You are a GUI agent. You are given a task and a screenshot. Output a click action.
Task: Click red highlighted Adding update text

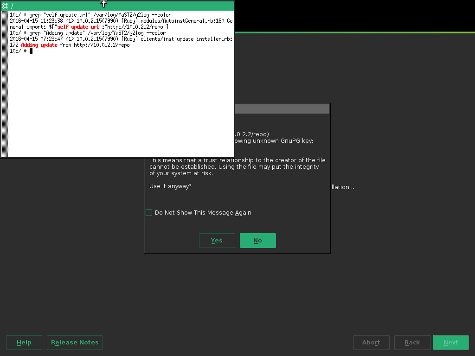(x=39, y=45)
